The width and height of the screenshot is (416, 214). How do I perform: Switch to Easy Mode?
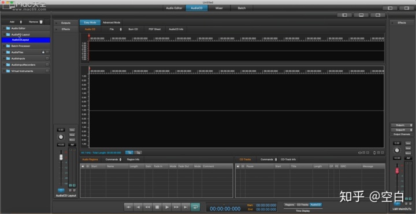(90, 22)
